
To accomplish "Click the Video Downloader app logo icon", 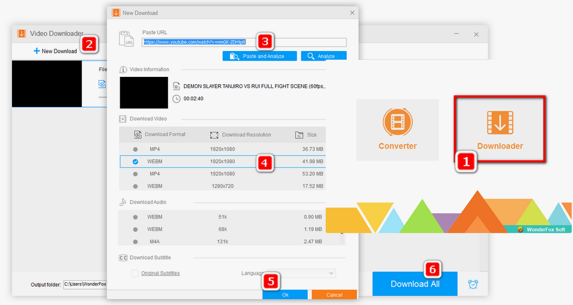I will point(22,34).
